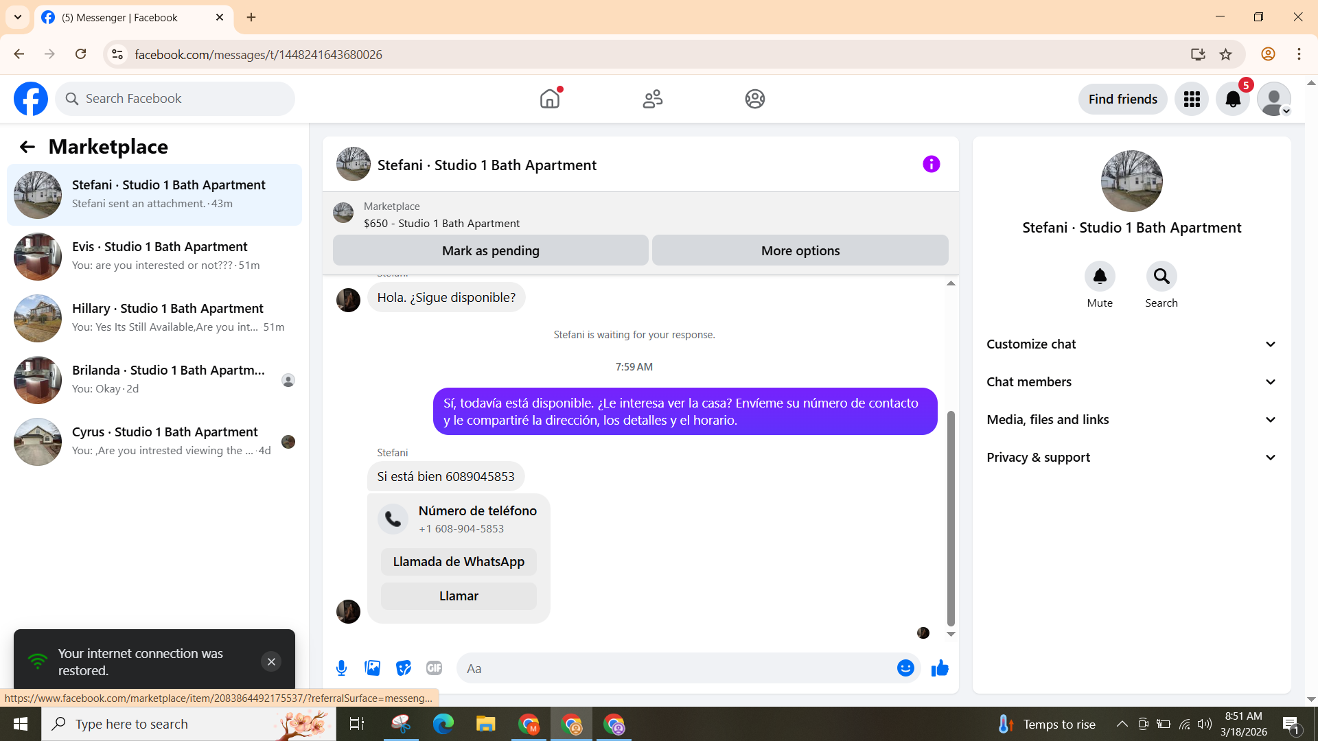
Task: Search in conversation magnifier icon
Action: [x=1161, y=277]
